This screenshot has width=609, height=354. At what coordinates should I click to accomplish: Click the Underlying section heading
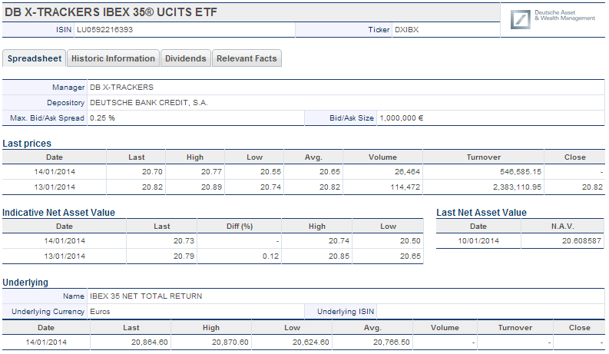[25, 282]
